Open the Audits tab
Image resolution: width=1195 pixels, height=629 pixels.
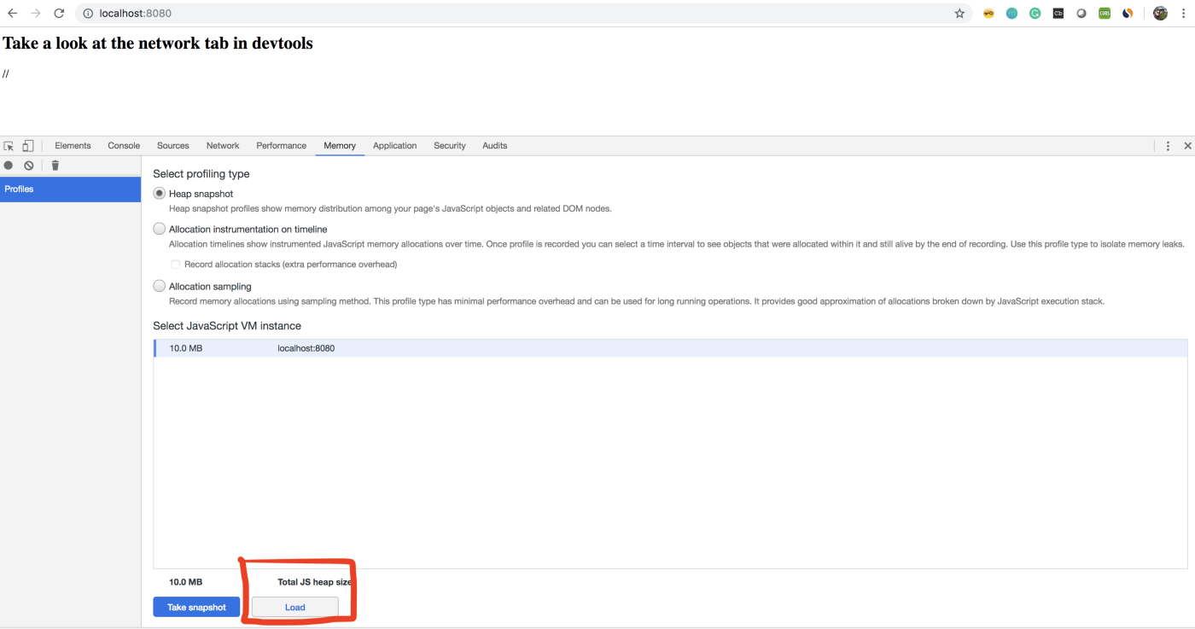click(495, 146)
